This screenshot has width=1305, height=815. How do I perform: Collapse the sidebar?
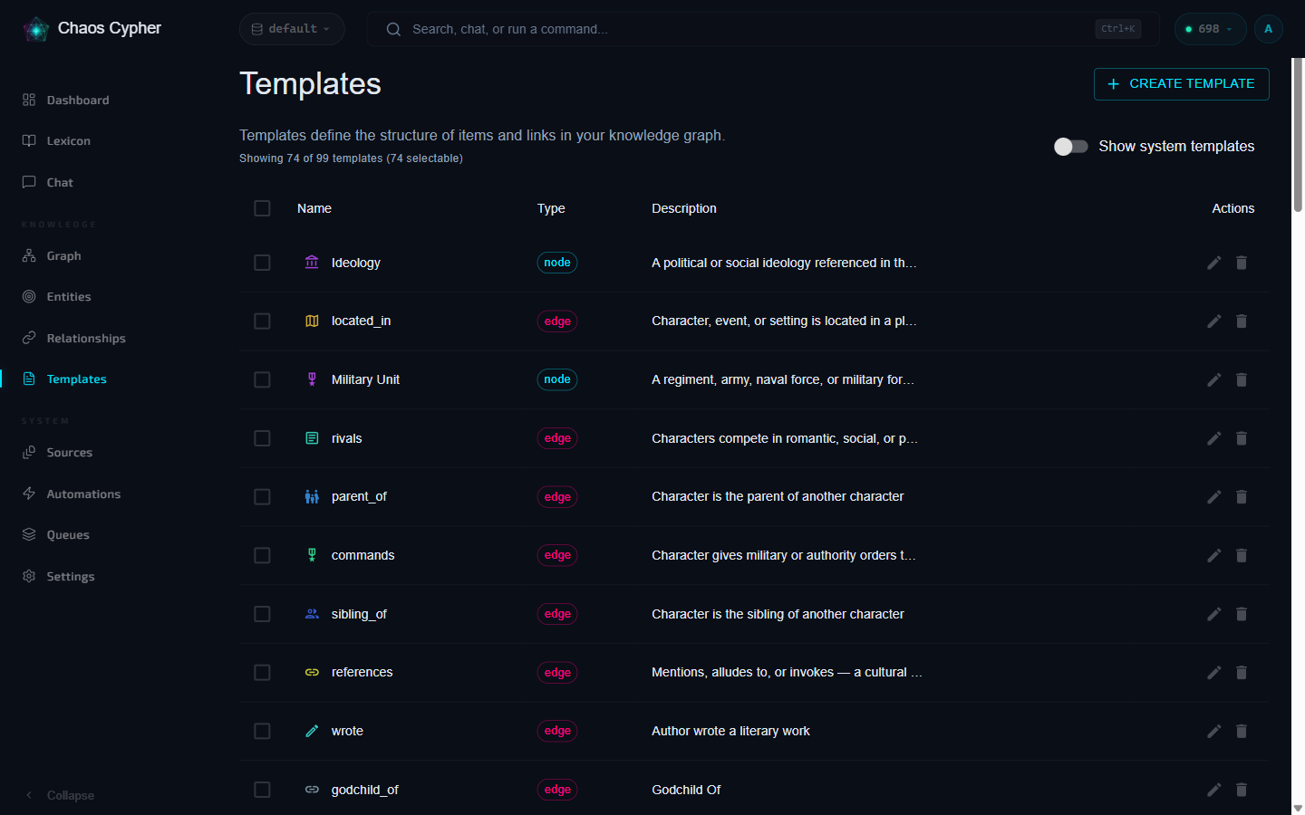60,795
